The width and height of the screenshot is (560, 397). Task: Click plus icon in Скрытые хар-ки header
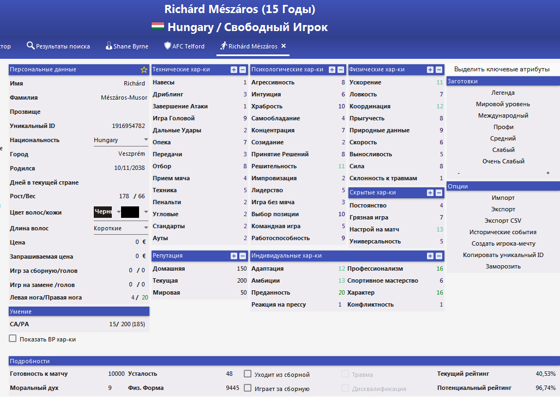[430, 193]
